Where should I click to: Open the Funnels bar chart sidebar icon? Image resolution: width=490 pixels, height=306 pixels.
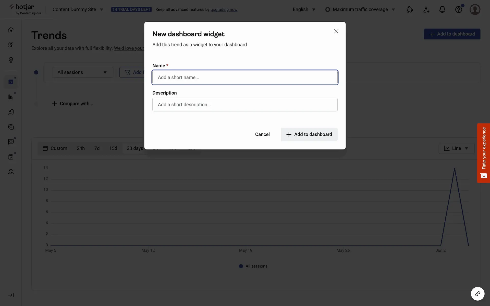click(x=11, y=97)
